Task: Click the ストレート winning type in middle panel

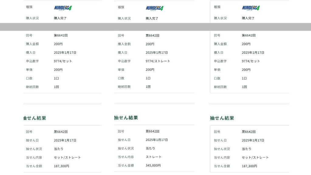Action: (154, 157)
